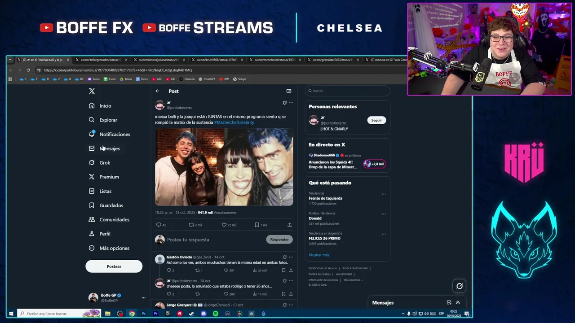Click the Responder button
Viewport: 575px width, 323px height.
point(279,240)
